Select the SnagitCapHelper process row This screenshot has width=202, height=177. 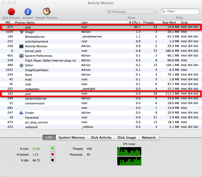101,70
